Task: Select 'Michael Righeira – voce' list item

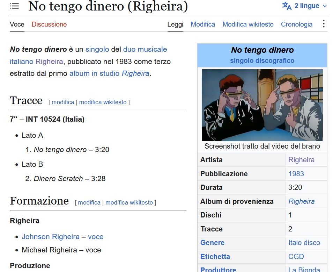Action: click(61, 250)
